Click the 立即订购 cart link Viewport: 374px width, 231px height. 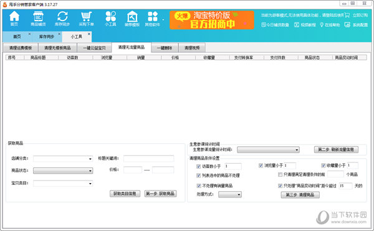tap(356, 15)
